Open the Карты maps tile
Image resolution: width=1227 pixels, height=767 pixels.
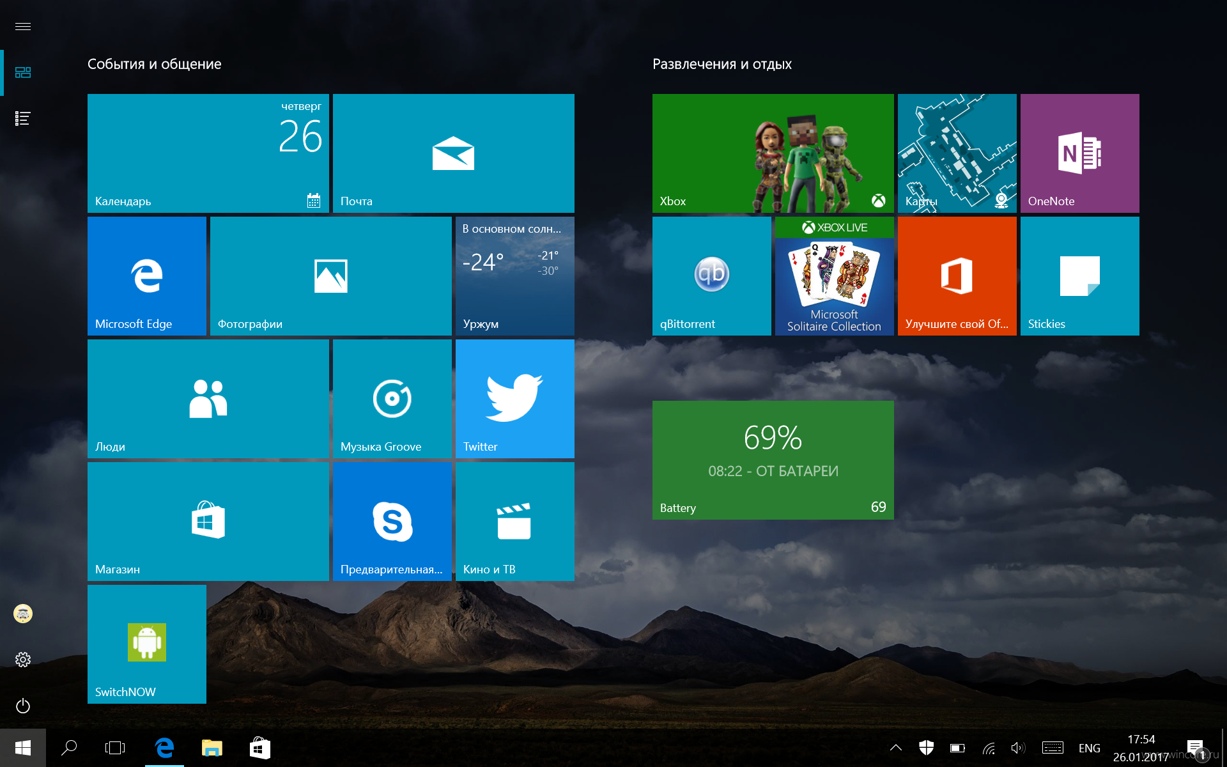click(x=957, y=153)
